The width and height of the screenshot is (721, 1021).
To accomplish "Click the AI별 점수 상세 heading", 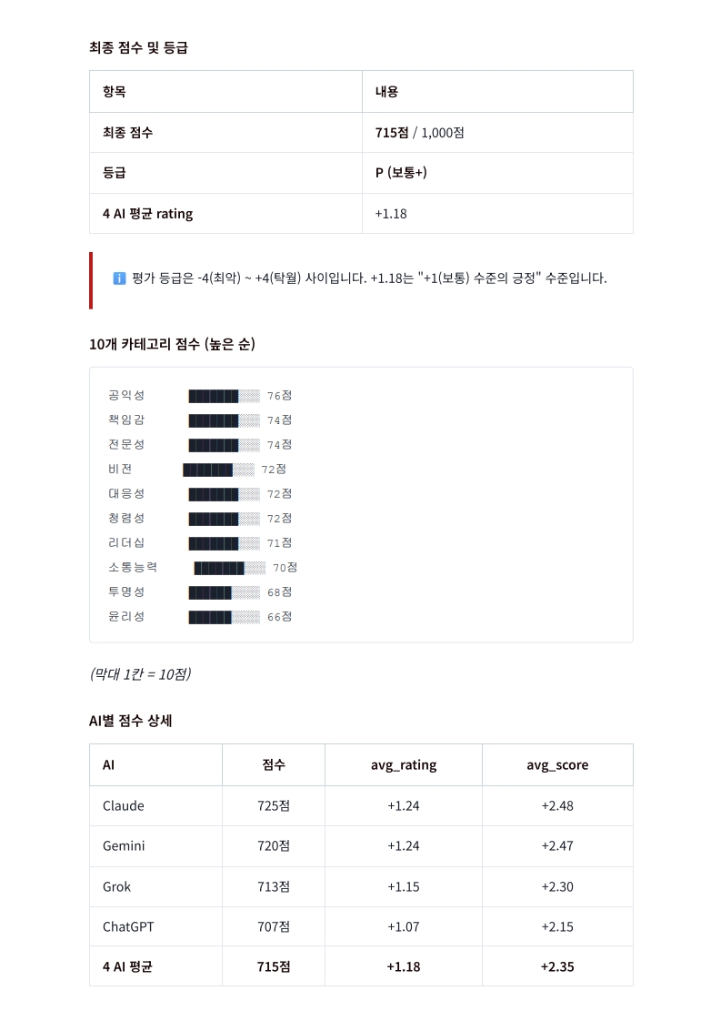I will tap(131, 721).
